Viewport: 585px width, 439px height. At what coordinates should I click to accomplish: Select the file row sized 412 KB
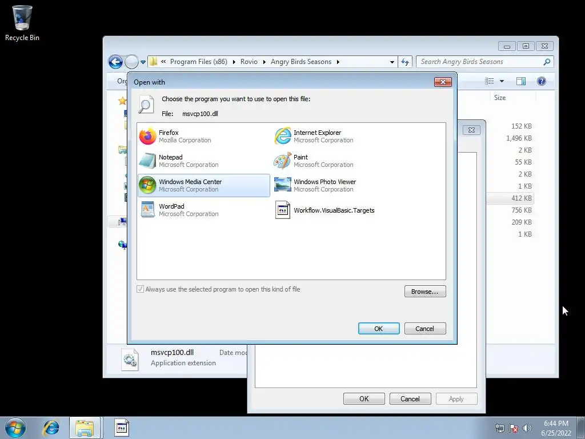(510, 198)
